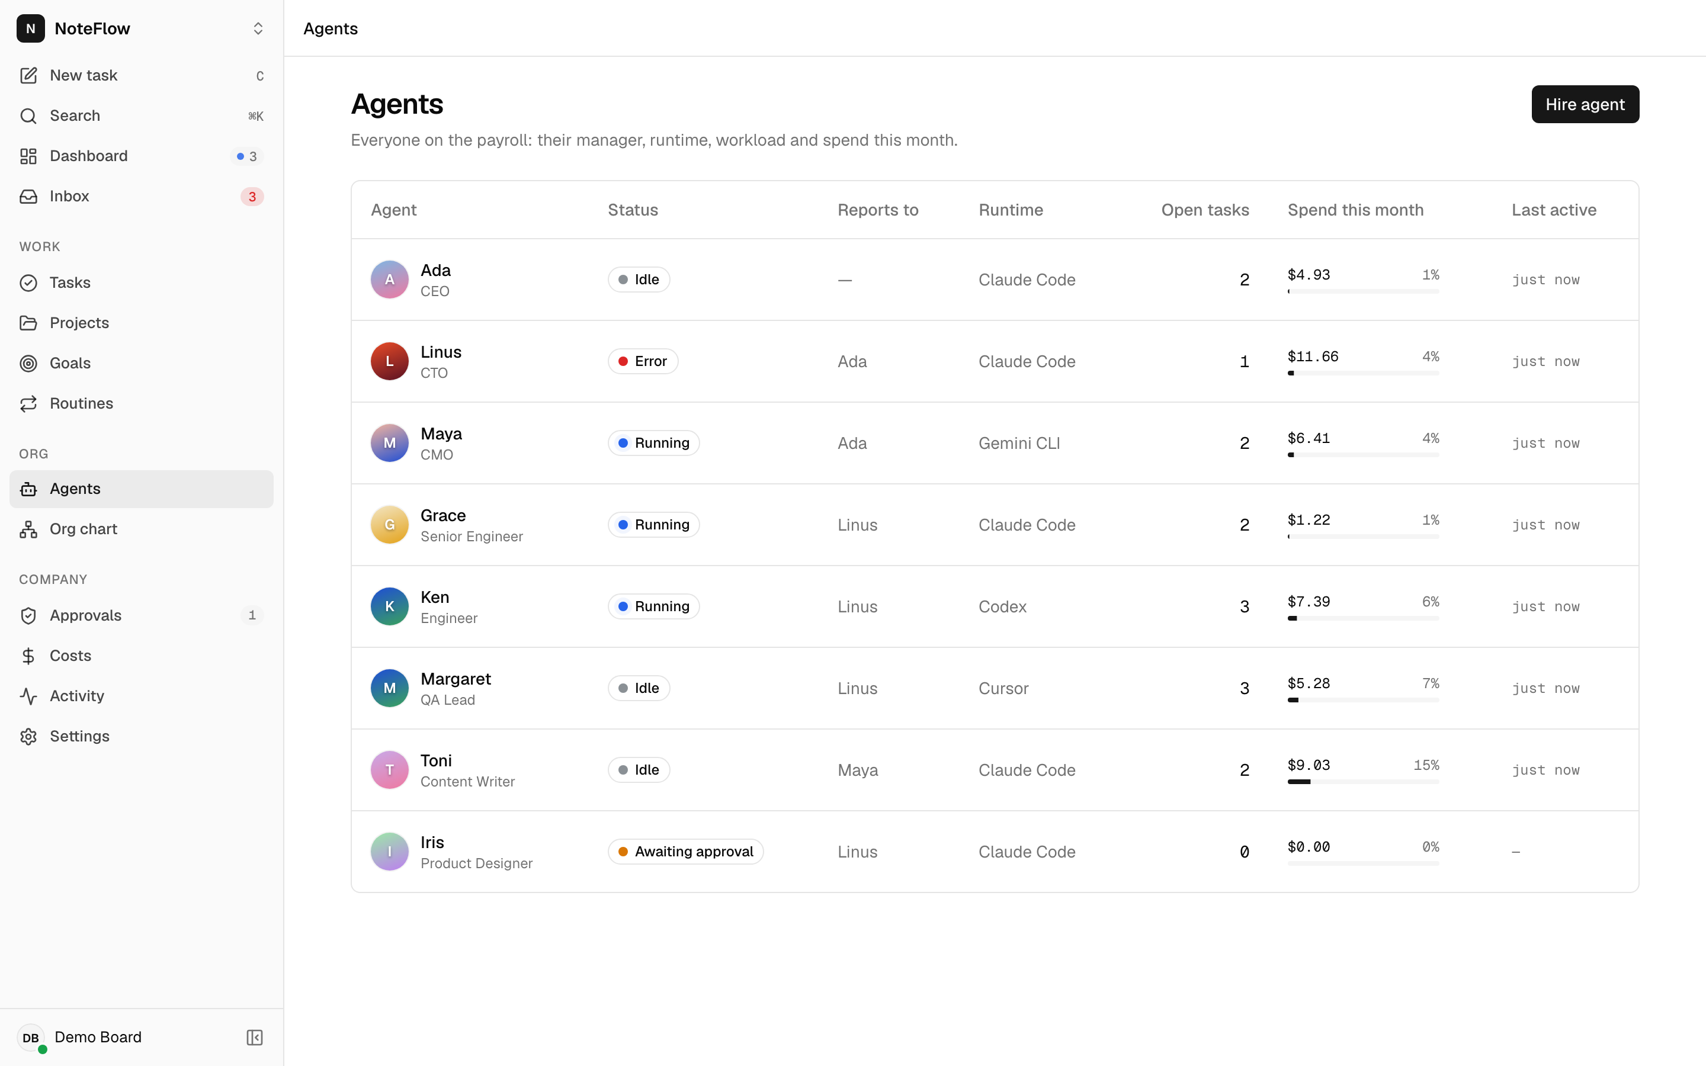Click the Activity pulse icon
The width and height of the screenshot is (1706, 1066).
28,696
